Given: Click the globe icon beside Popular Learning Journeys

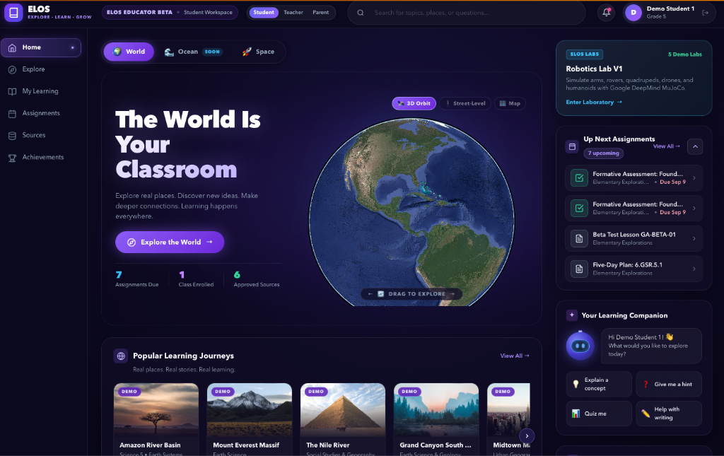Looking at the screenshot, I should [x=121, y=356].
